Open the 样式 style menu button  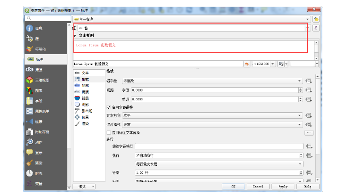tap(84, 187)
